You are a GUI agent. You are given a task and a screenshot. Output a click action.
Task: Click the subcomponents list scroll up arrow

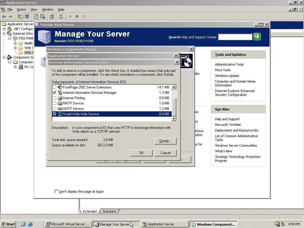click(174, 87)
